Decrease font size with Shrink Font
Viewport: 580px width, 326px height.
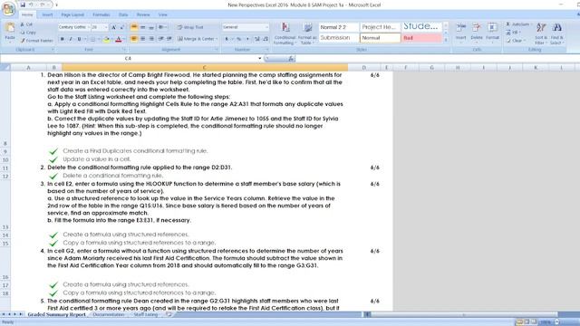[122, 27]
